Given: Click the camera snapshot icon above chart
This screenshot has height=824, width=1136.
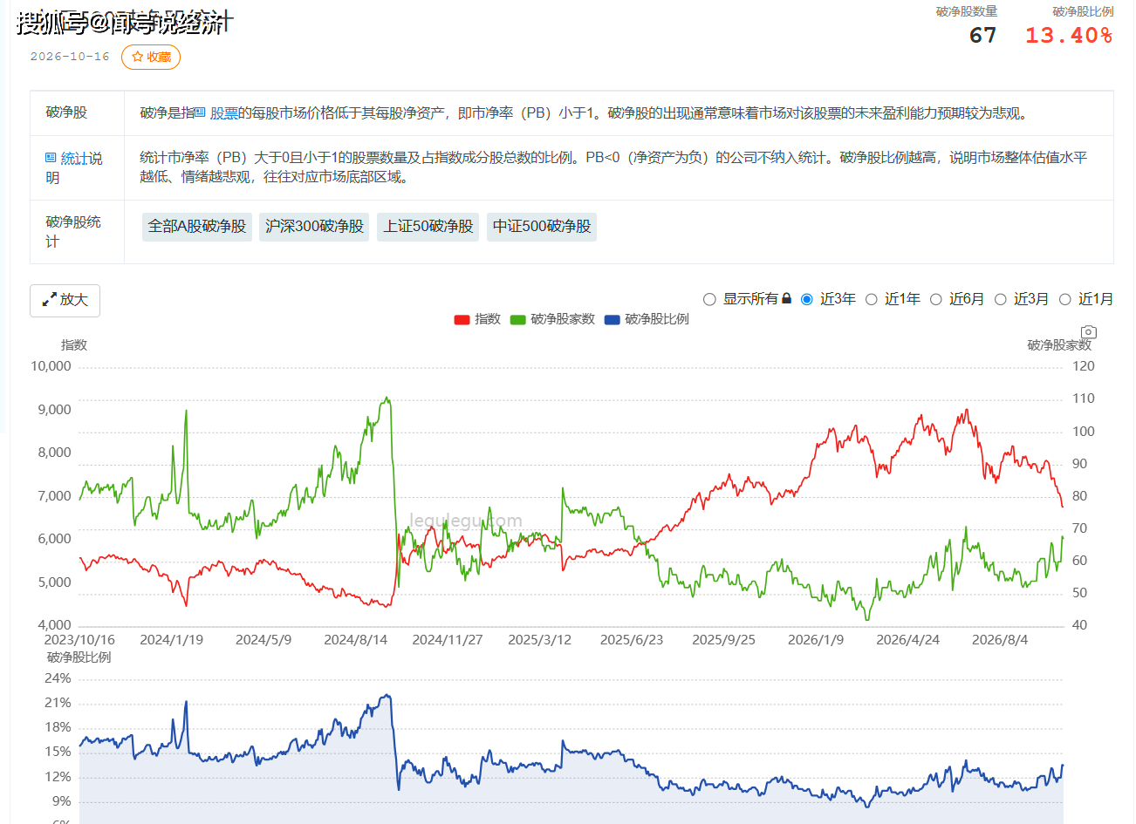Looking at the screenshot, I should click(x=1088, y=332).
